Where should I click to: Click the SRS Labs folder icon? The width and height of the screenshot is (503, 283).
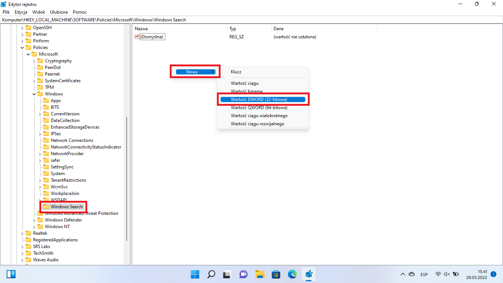(28, 247)
